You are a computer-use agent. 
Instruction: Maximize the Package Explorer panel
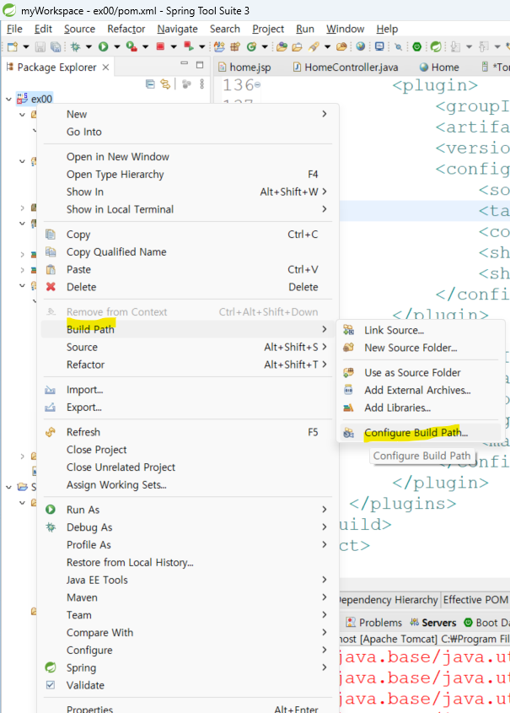200,65
